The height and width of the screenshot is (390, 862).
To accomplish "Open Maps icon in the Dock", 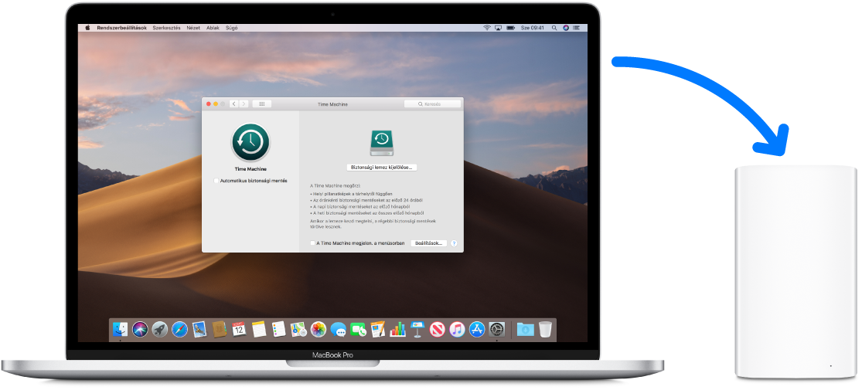I will pyautogui.click(x=298, y=330).
